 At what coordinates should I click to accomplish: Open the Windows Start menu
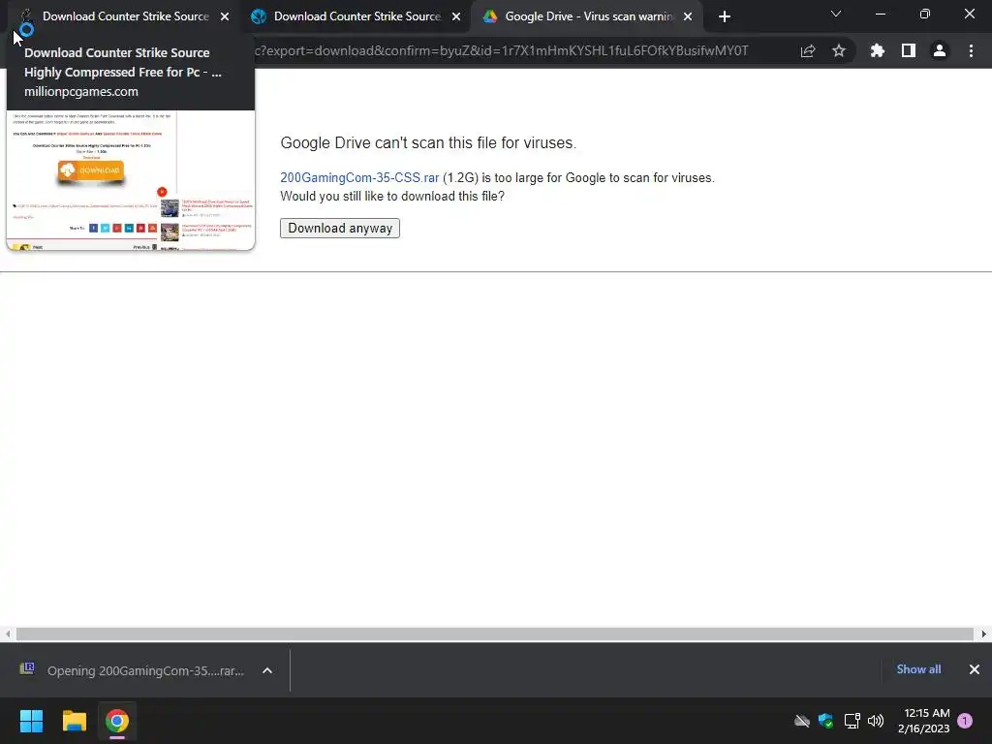tap(31, 721)
